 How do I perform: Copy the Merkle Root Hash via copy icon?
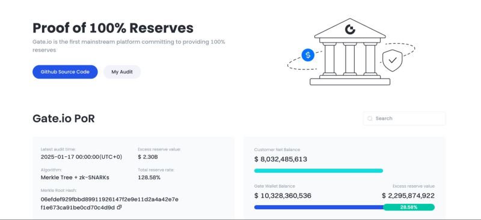coord(119,207)
